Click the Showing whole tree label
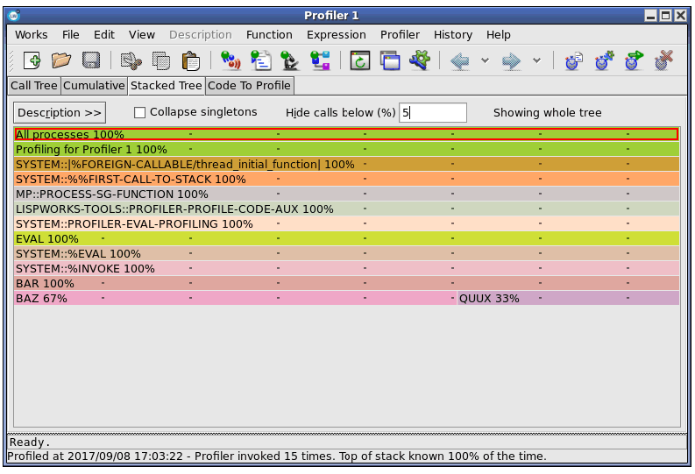This screenshot has width=695, height=474. pos(548,112)
